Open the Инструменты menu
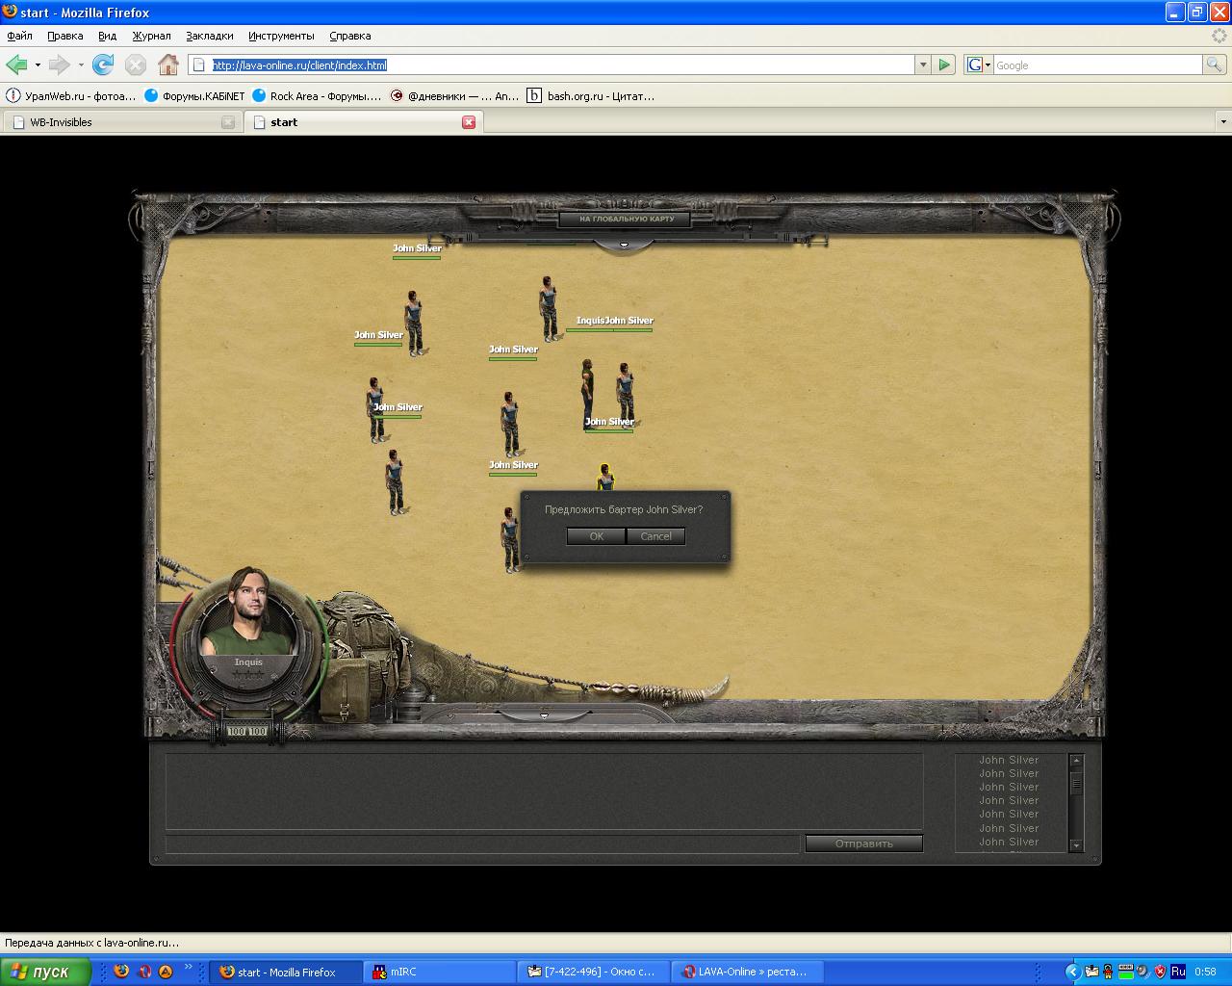Screen dimensions: 1232x986 point(281,36)
